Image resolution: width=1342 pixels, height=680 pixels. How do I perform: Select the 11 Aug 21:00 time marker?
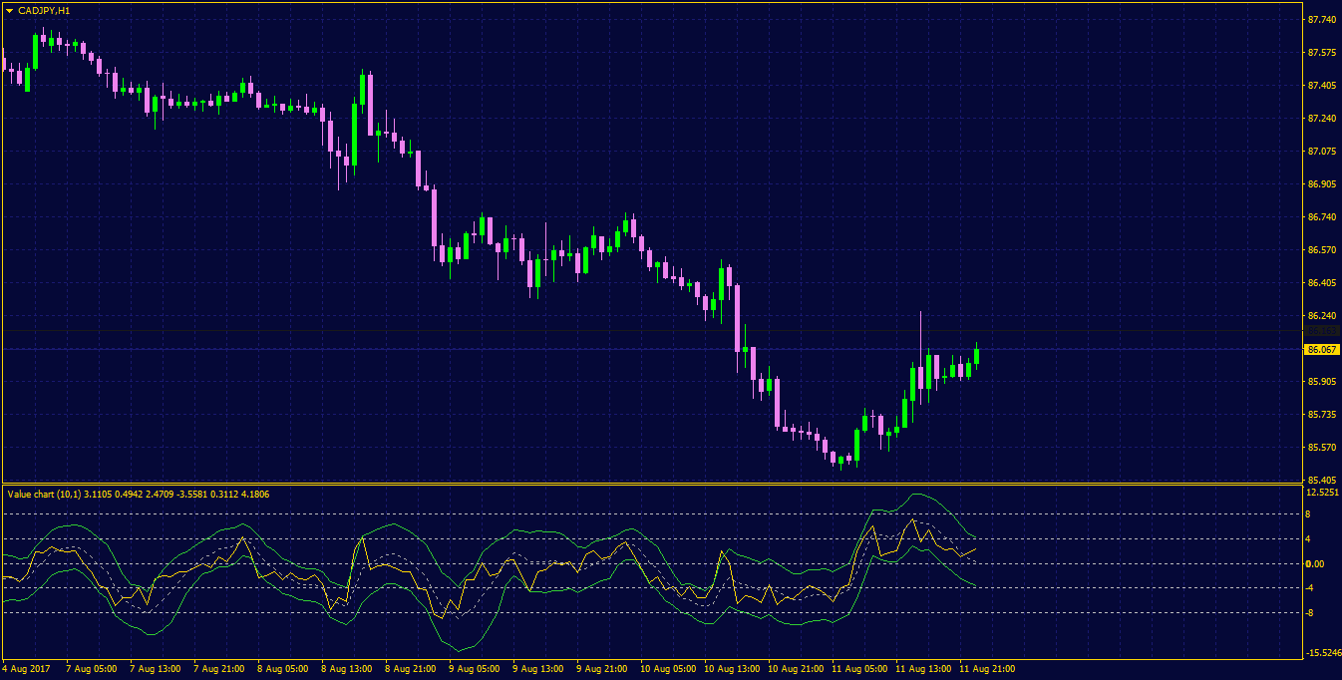(989, 668)
